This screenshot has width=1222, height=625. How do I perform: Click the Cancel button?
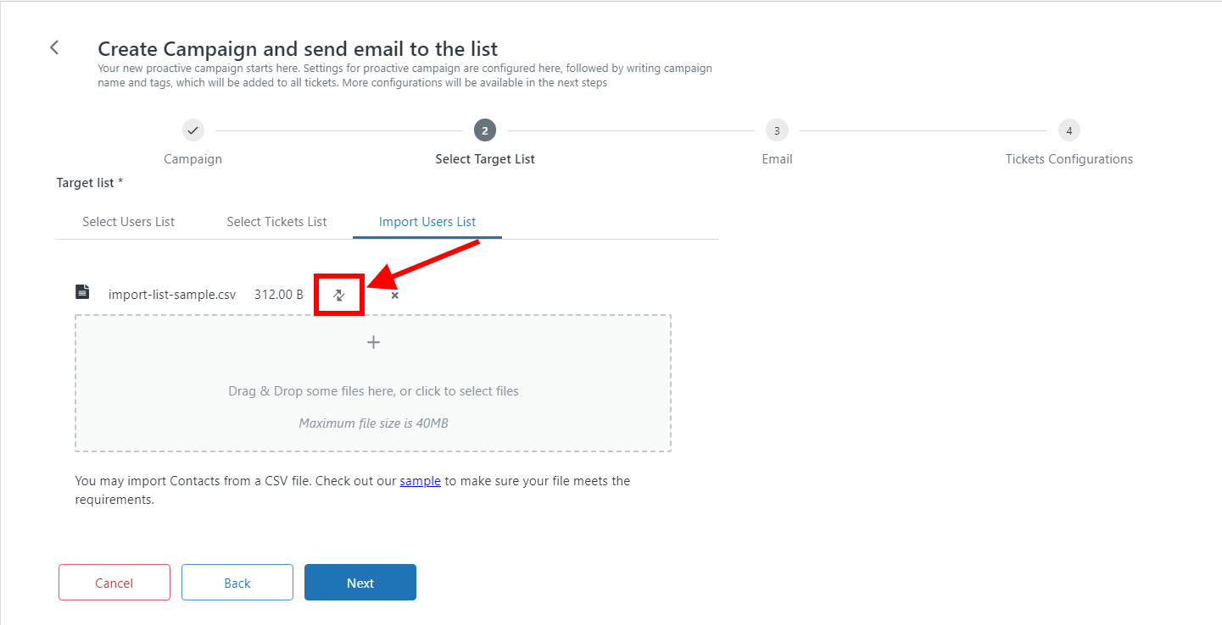point(114,583)
